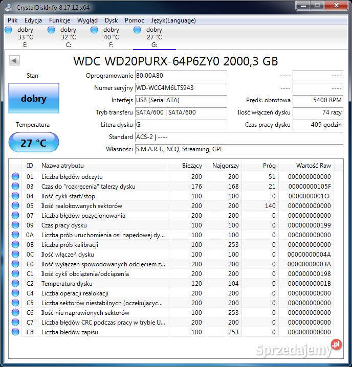The height and width of the screenshot is (367, 352).
Task: Click the power on hours 409 godzin
Action: tap(318, 125)
